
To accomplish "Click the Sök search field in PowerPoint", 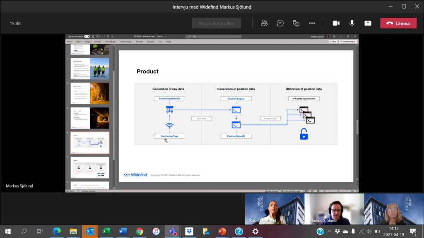I will 214,36.
